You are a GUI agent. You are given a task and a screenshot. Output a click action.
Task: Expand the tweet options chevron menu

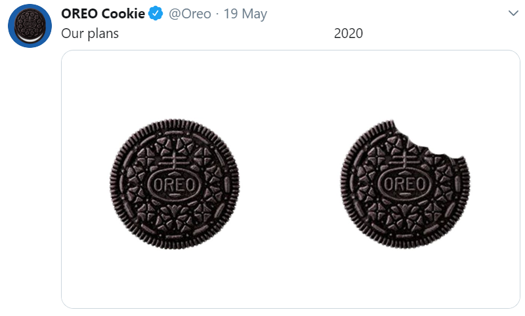click(513, 13)
